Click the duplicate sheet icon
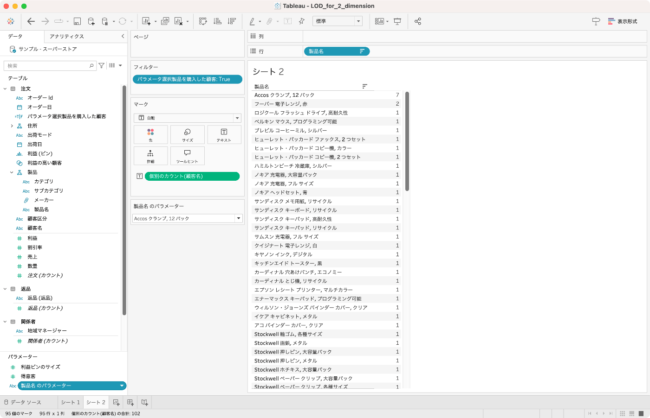 click(x=165, y=21)
